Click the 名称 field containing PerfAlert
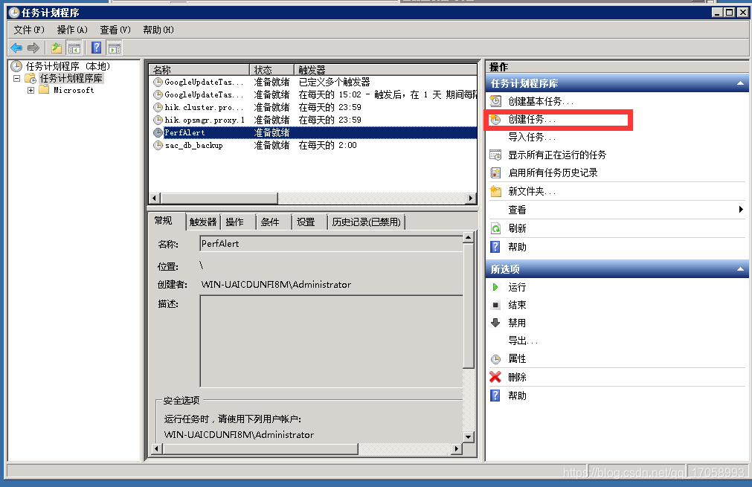 click(330, 244)
